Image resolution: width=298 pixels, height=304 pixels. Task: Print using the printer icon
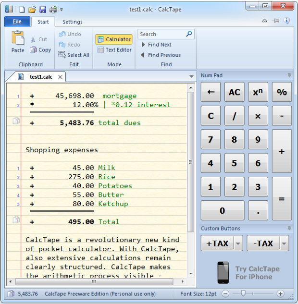[x=53, y=9]
